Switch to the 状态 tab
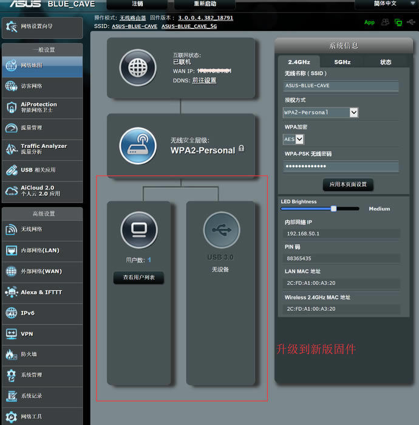 (x=386, y=62)
